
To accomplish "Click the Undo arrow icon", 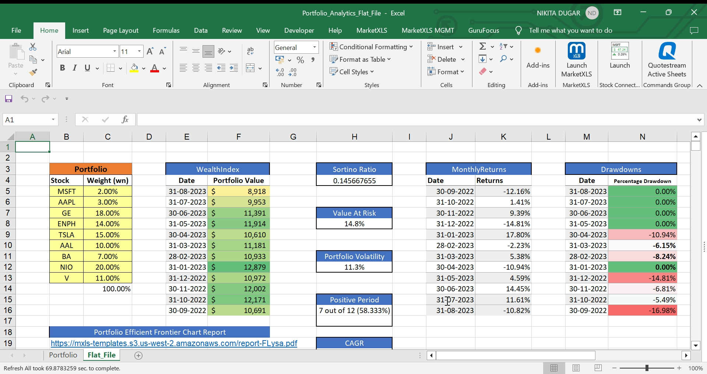I will coord(24,99).
